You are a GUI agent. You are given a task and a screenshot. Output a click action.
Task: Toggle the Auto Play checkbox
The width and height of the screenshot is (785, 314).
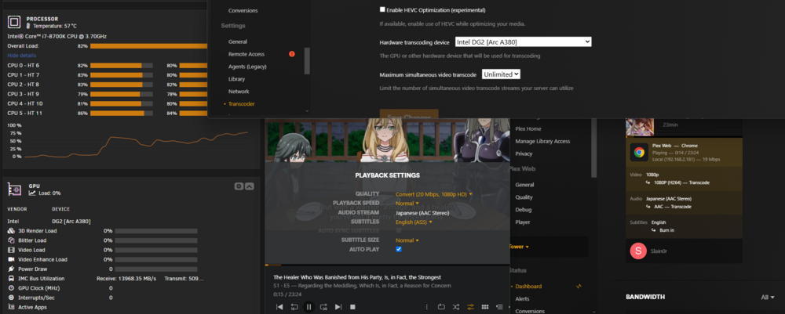click(399, 249)
